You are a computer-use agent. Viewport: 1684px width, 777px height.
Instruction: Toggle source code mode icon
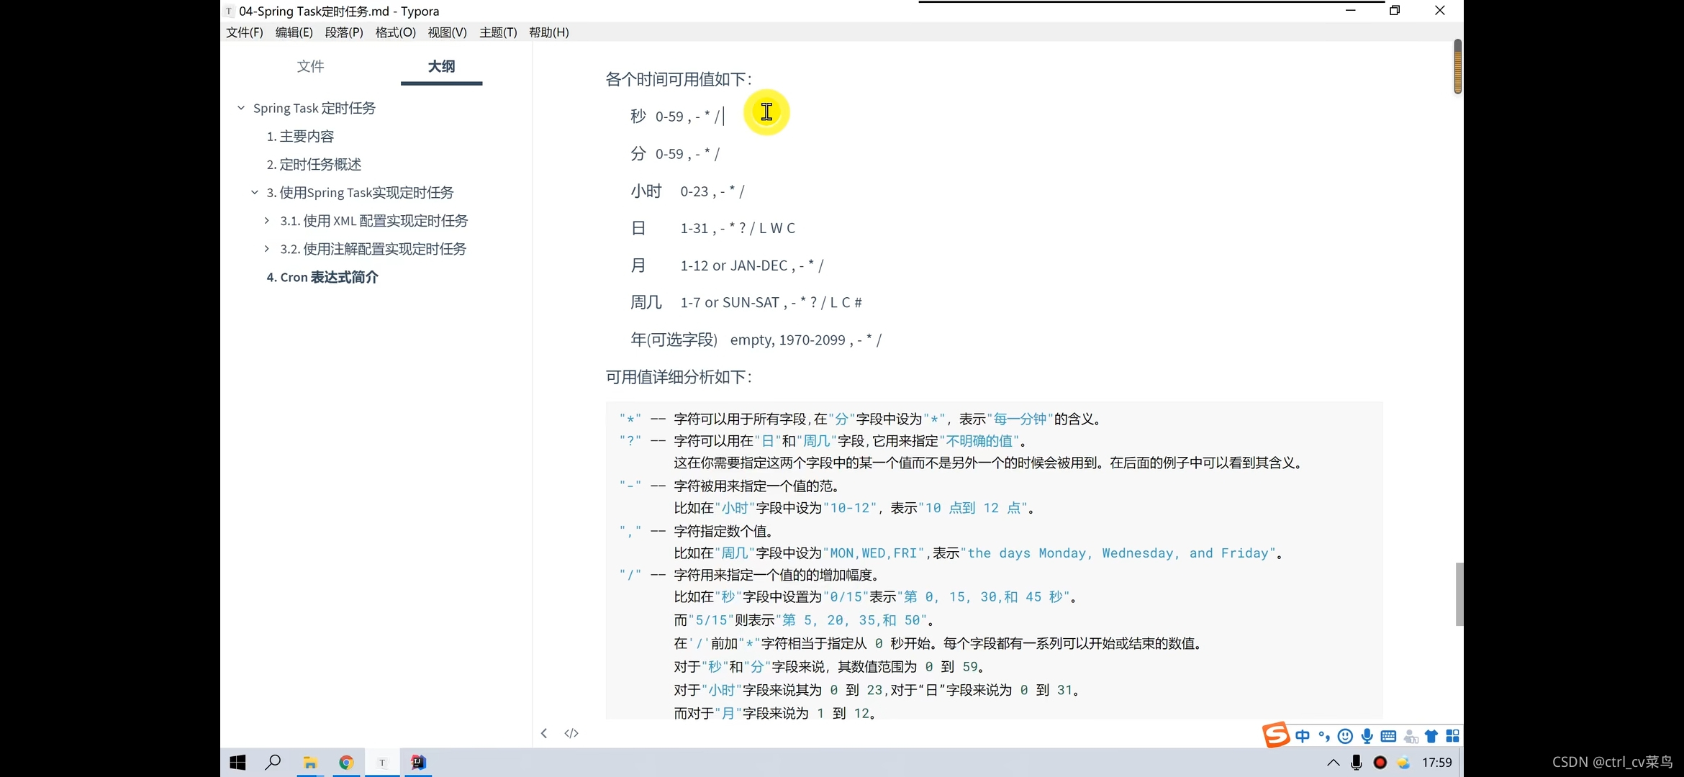coord(571,733)
